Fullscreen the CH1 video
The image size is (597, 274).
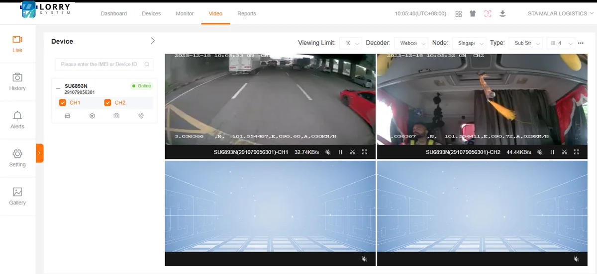(365, 152)
